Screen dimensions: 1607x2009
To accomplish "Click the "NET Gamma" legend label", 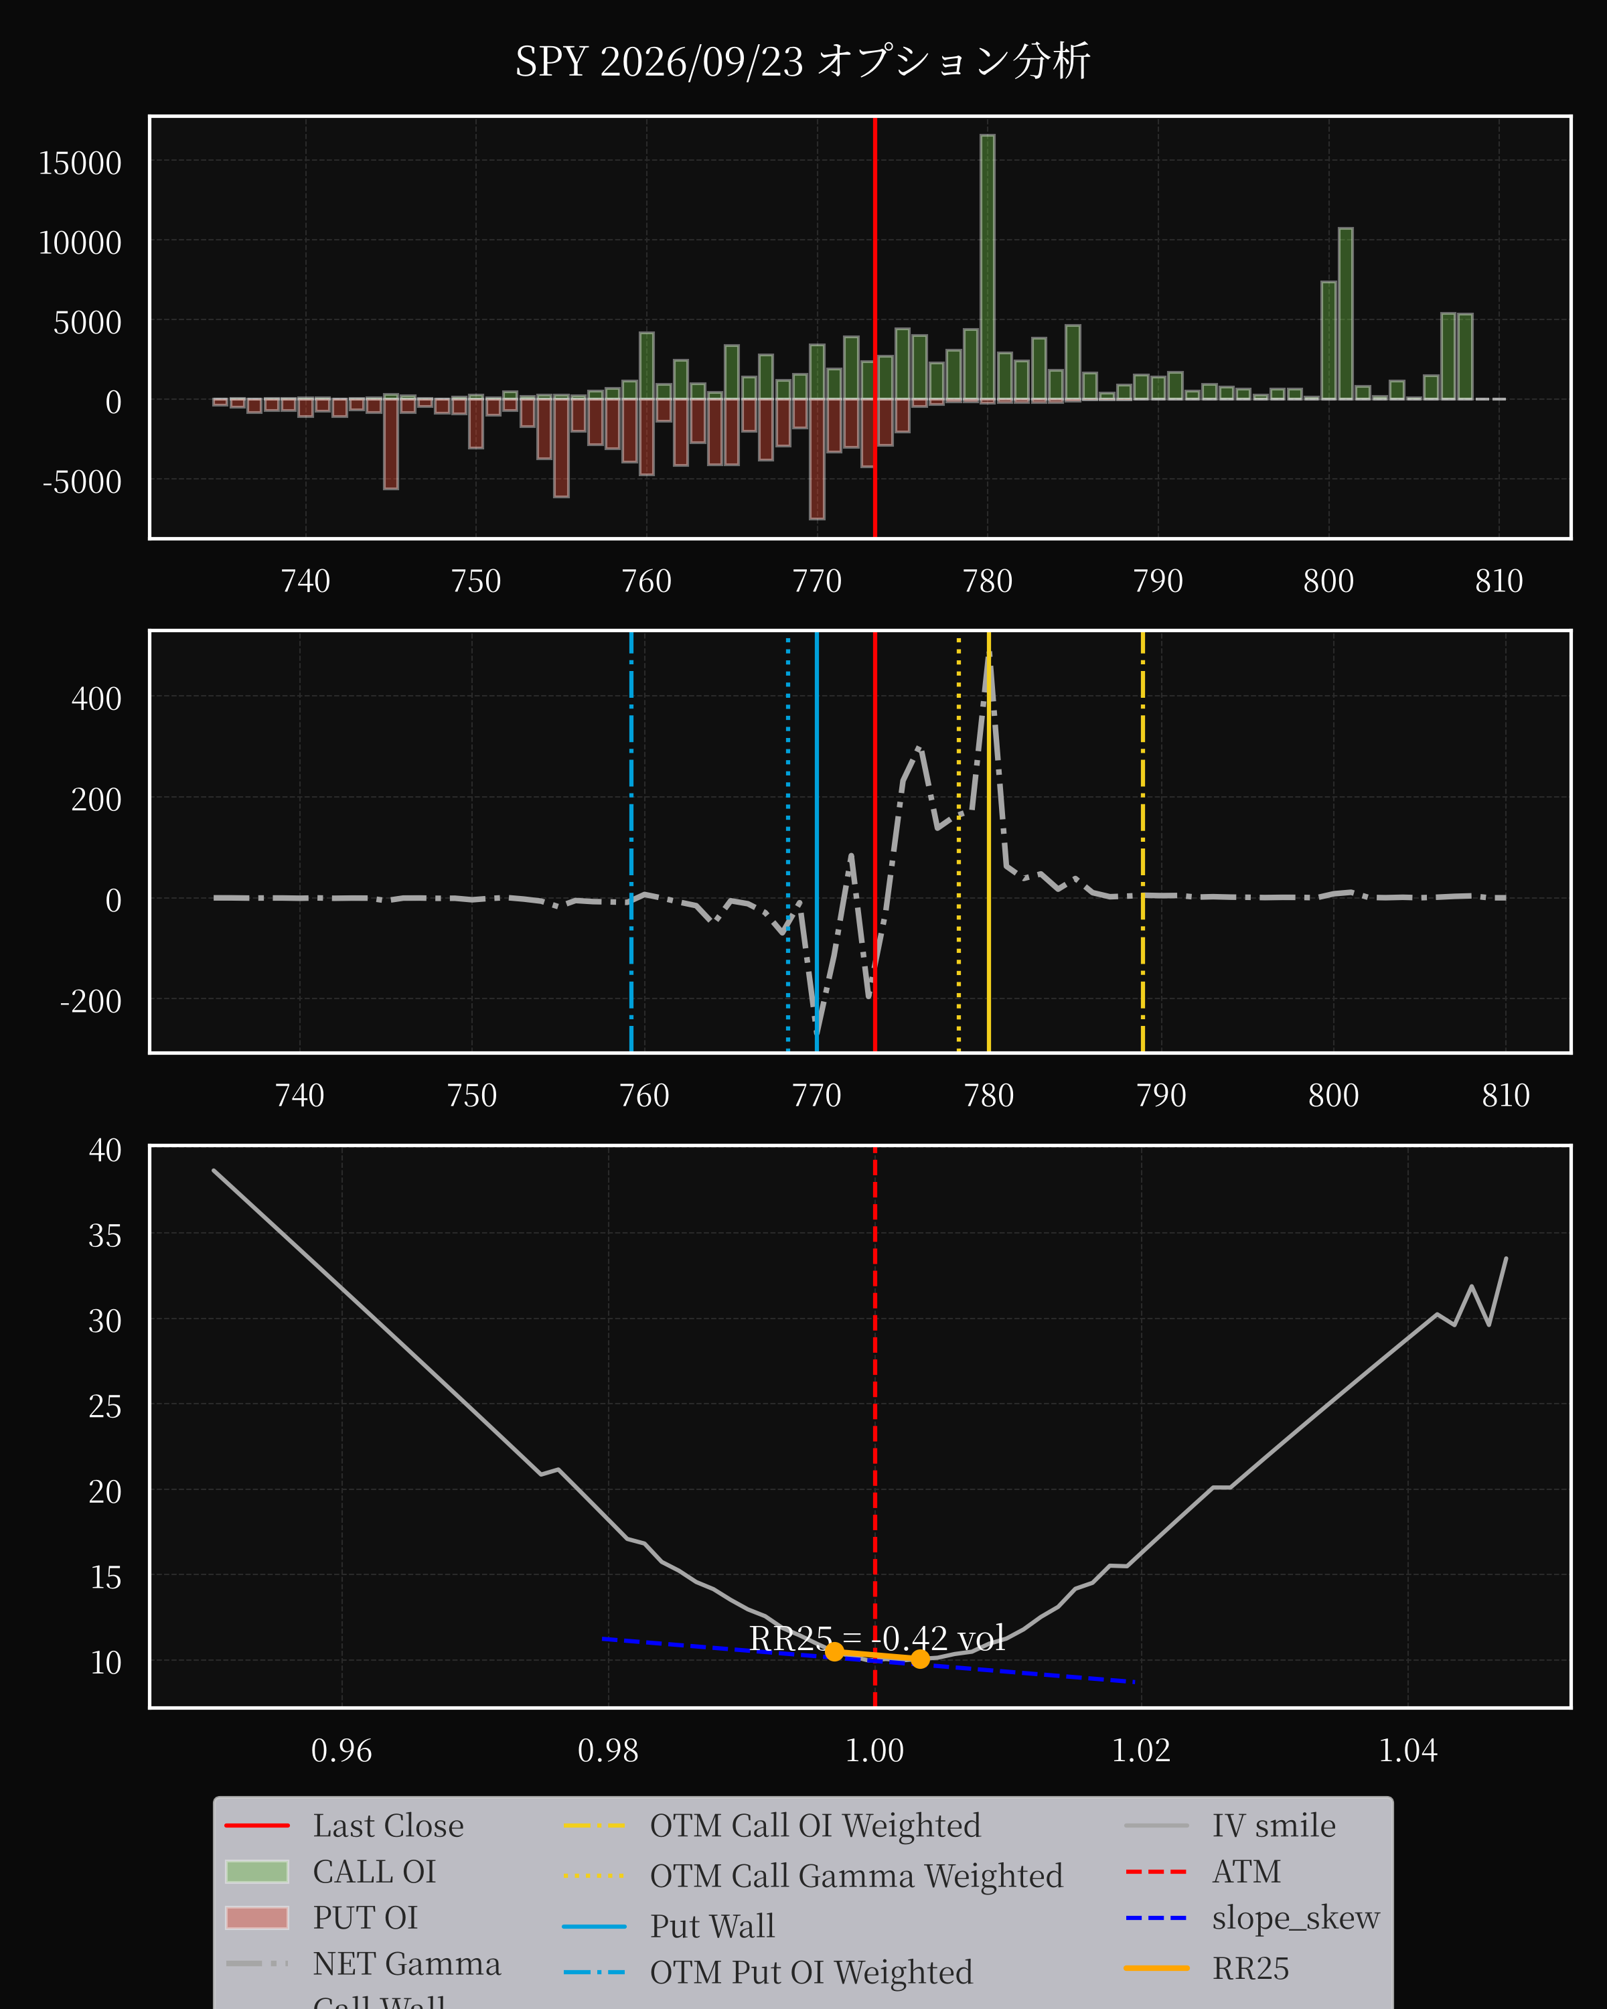I will click(x=407, y=1963).
